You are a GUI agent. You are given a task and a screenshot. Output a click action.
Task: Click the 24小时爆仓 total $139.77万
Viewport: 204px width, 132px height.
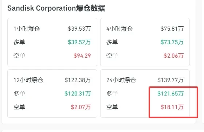pos(170,80)
